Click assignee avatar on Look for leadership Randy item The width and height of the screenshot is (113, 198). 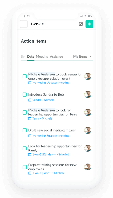(88, 148)
